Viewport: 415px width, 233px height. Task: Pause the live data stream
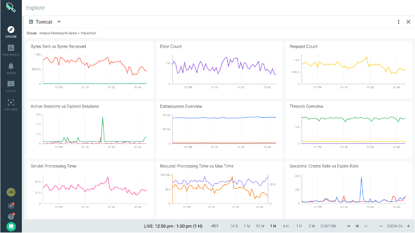point(357,226)
